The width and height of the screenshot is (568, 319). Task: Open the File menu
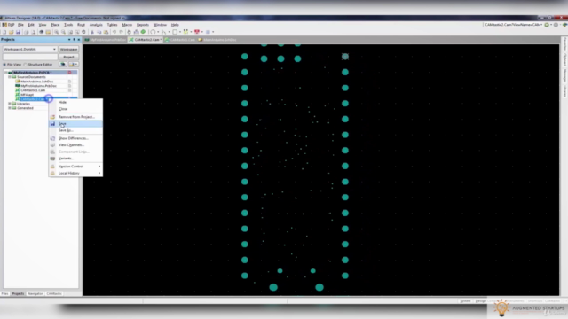tap(20, 25)
